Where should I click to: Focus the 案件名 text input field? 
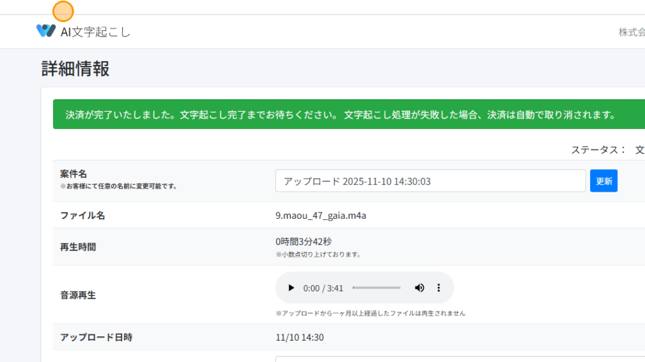pos(430,181)
